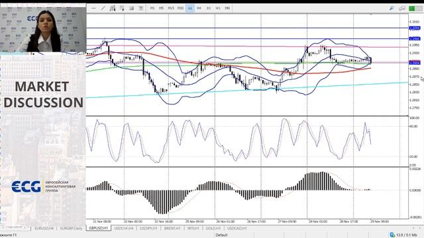Open the search magnifier in the toolbar
The image size is (424, 238).
[x=392, y=9]
